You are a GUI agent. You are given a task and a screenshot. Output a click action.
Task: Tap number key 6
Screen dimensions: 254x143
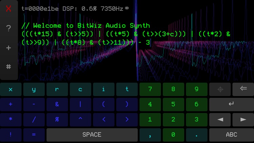click(197, 104)
